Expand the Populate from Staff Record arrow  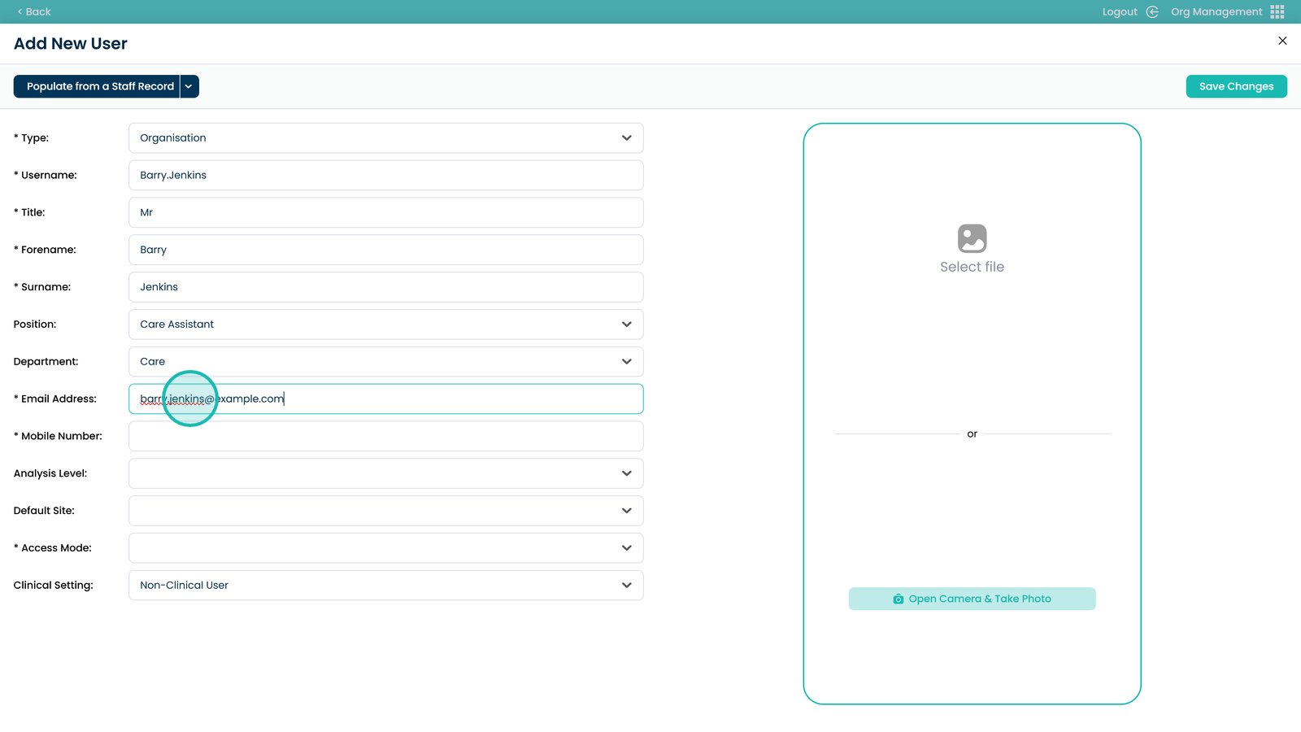coord(189,86)
